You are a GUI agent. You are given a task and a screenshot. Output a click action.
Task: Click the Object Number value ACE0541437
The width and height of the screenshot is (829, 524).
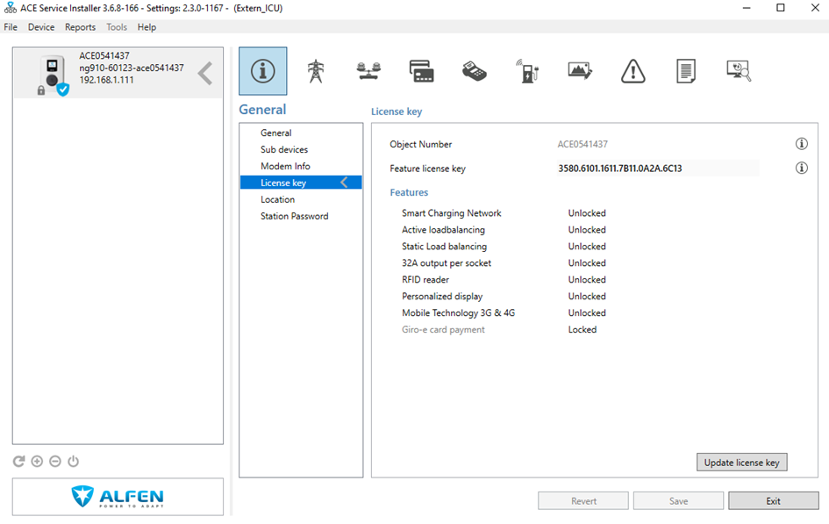click(x=582, y=144)
